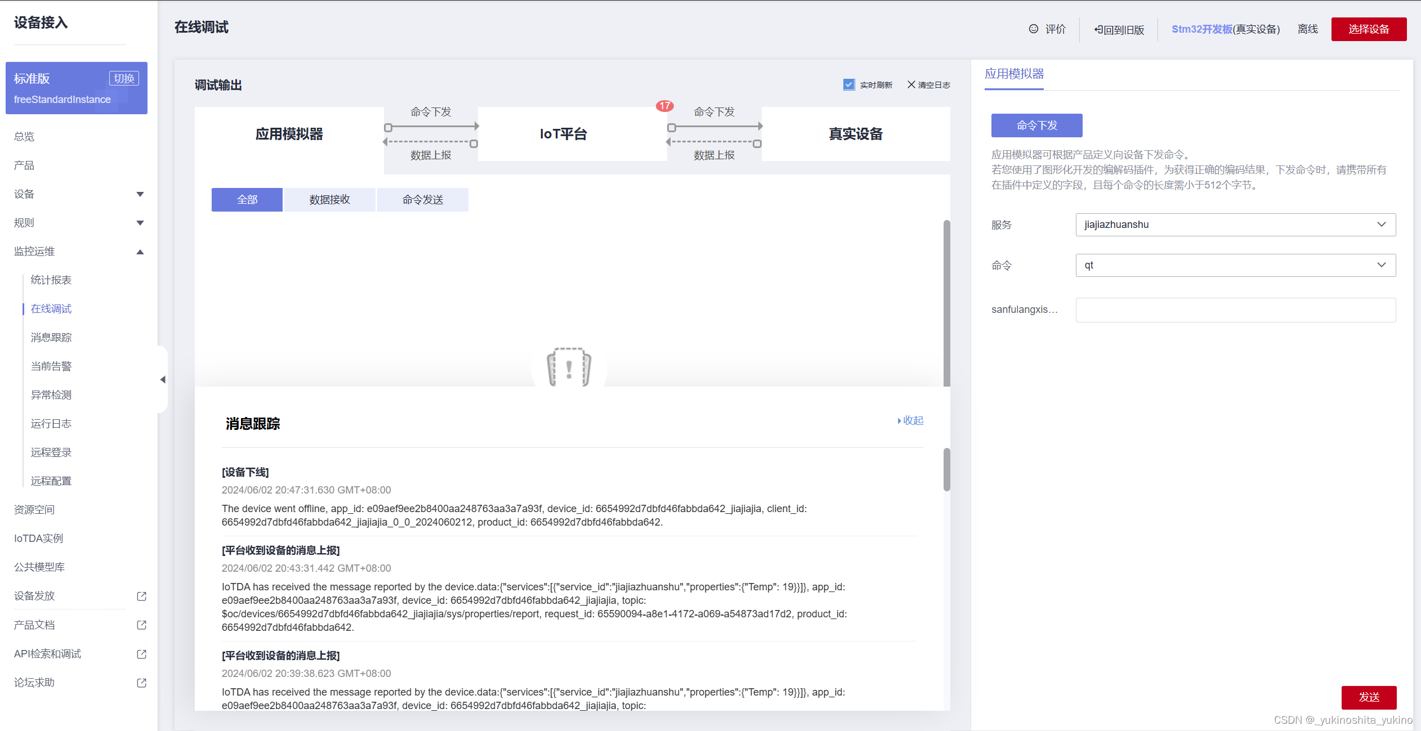Select the 数据接收 filter tab
Image resolution: width=1421 pixels, height=731 pixels.
pyautogui.click(x=329, y=200)
